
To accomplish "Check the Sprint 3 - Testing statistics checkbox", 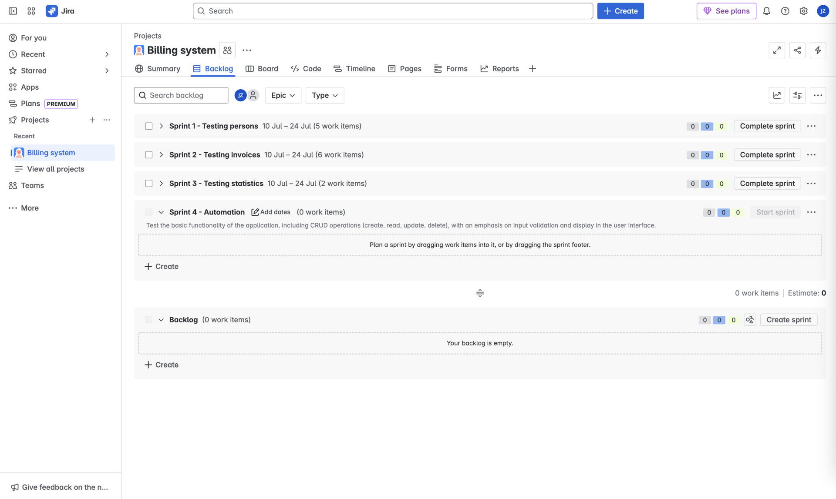I will tap(149, 184).
